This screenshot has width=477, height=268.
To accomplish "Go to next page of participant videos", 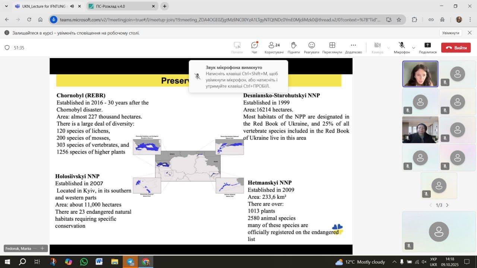I will (447, 205).
